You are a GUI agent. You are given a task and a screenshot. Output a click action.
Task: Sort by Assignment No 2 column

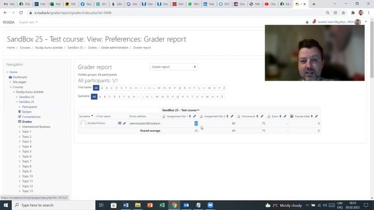coord(227,116)
